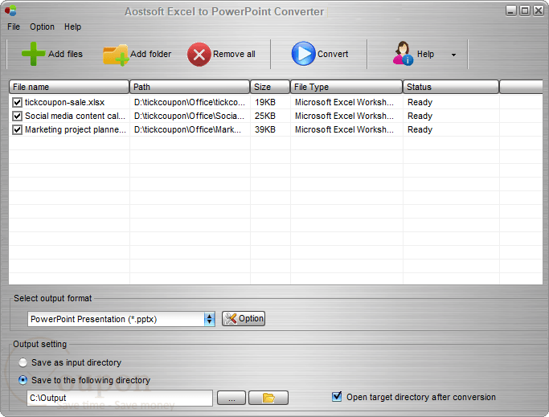Sort by the Status column header
The image size is (549, 417).
click(451, 87)
